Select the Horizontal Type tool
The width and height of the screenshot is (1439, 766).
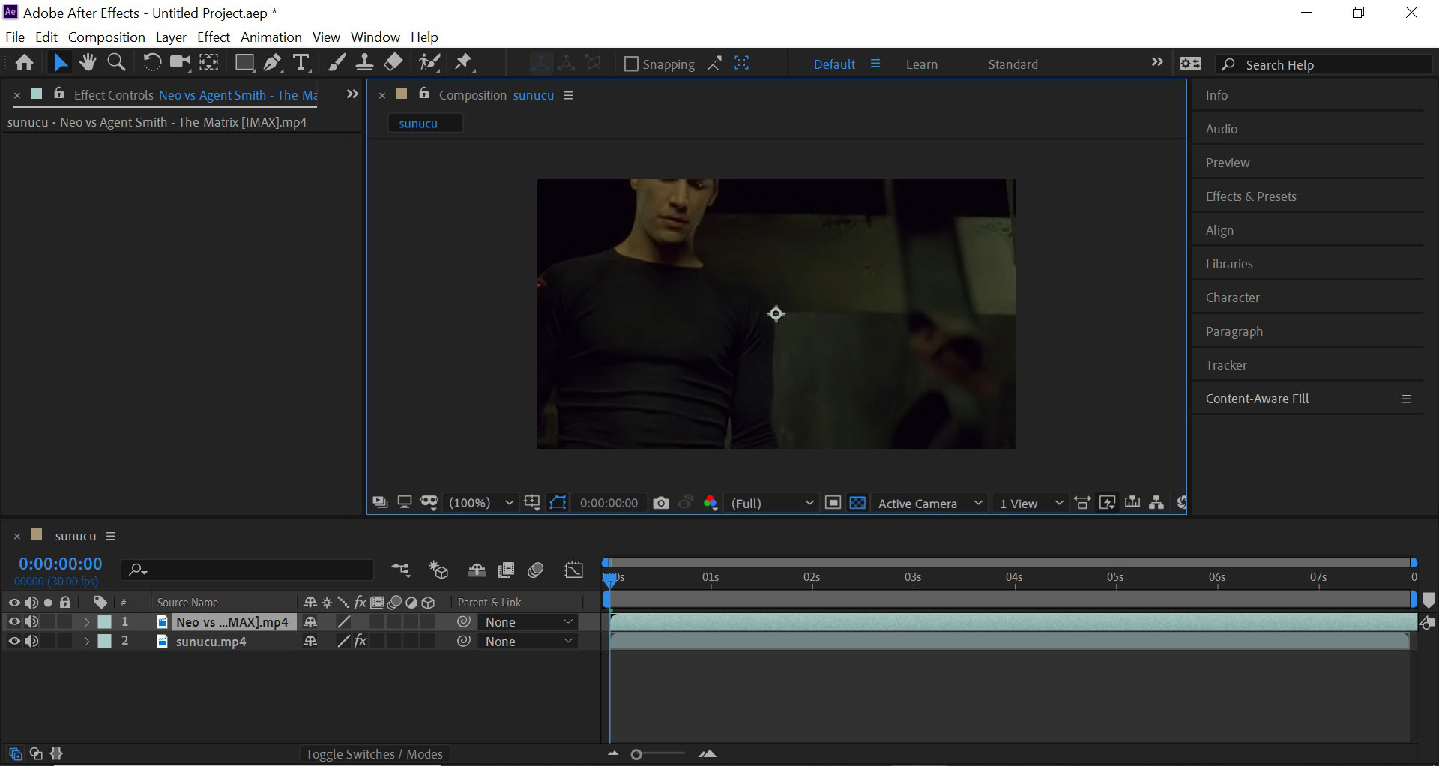(301, 63)
